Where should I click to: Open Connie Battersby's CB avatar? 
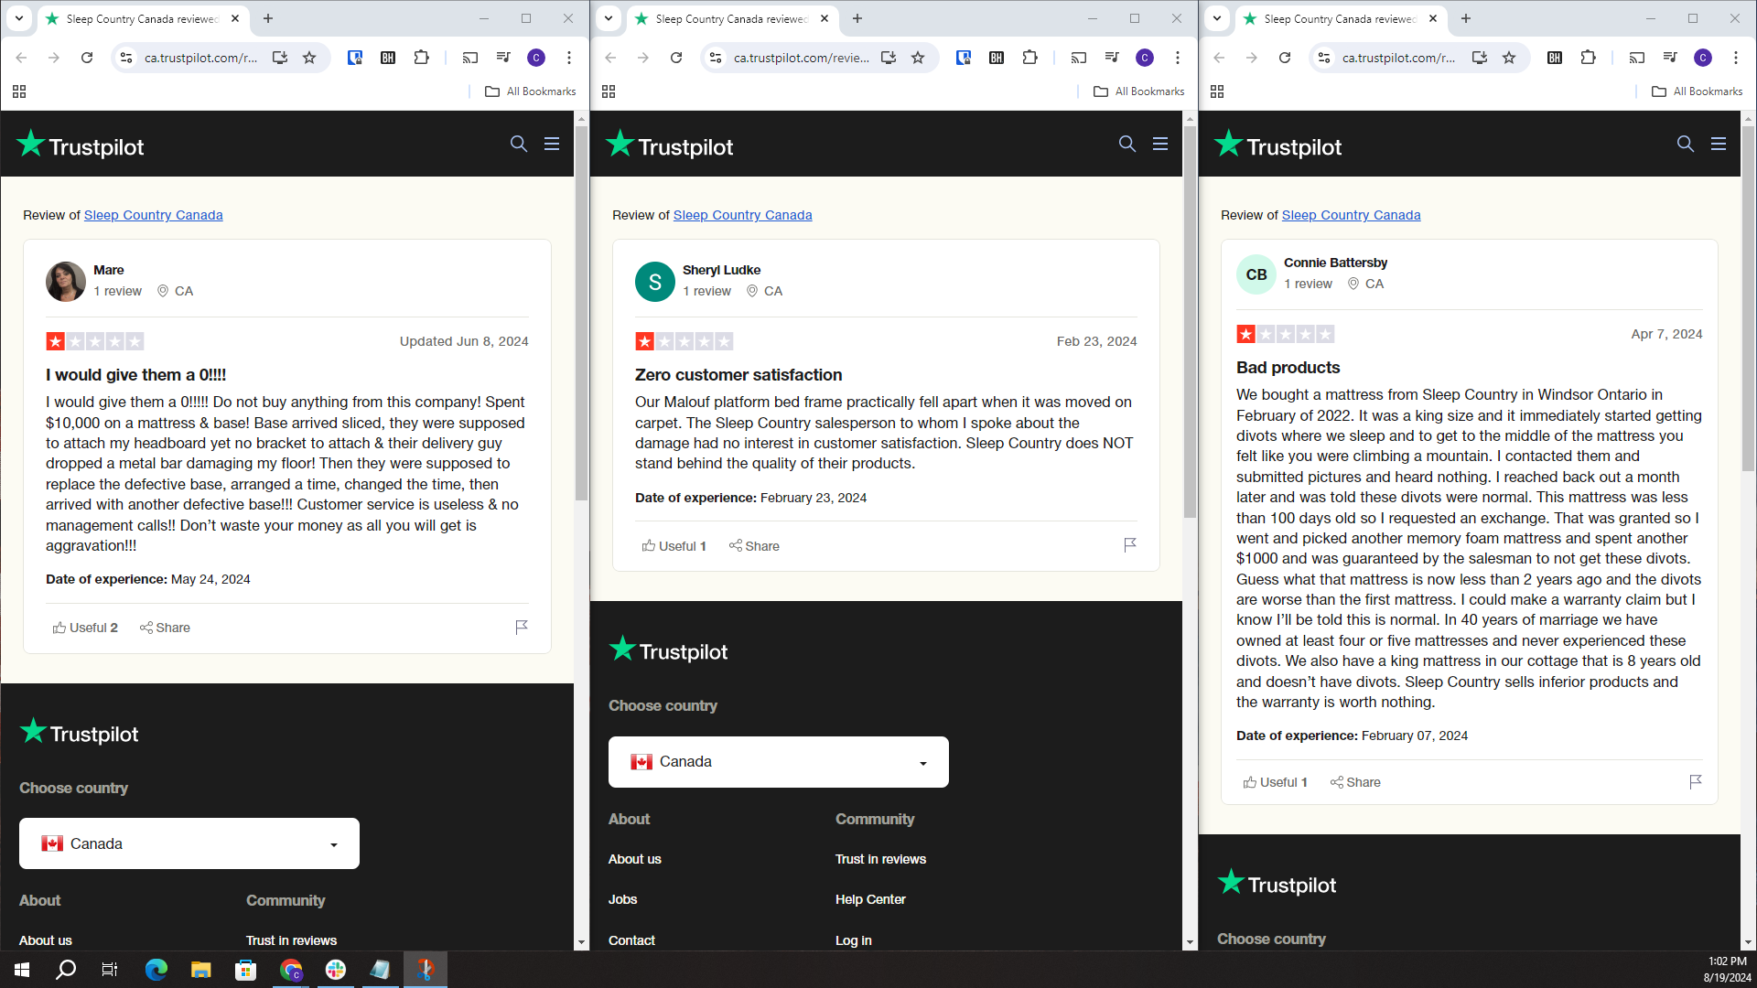tap(1256, 274)
